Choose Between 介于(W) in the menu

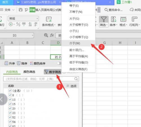78,43
